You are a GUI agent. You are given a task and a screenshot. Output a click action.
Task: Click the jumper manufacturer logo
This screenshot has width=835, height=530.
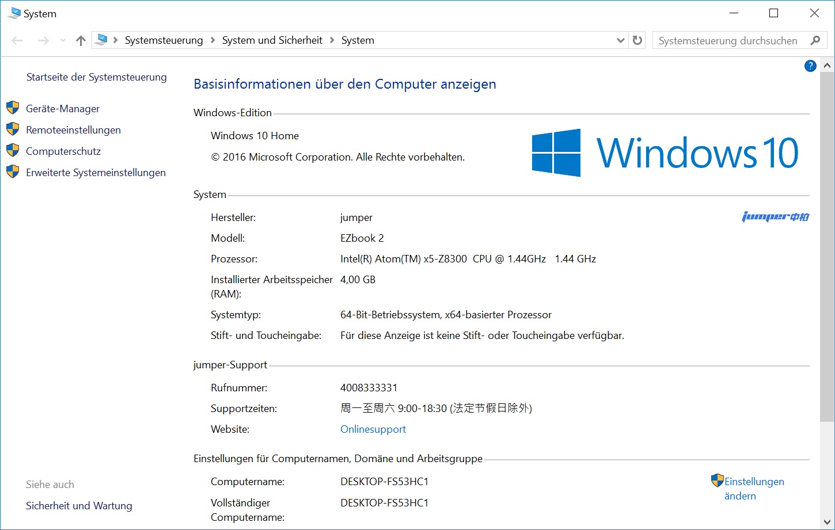pos(775,216)
